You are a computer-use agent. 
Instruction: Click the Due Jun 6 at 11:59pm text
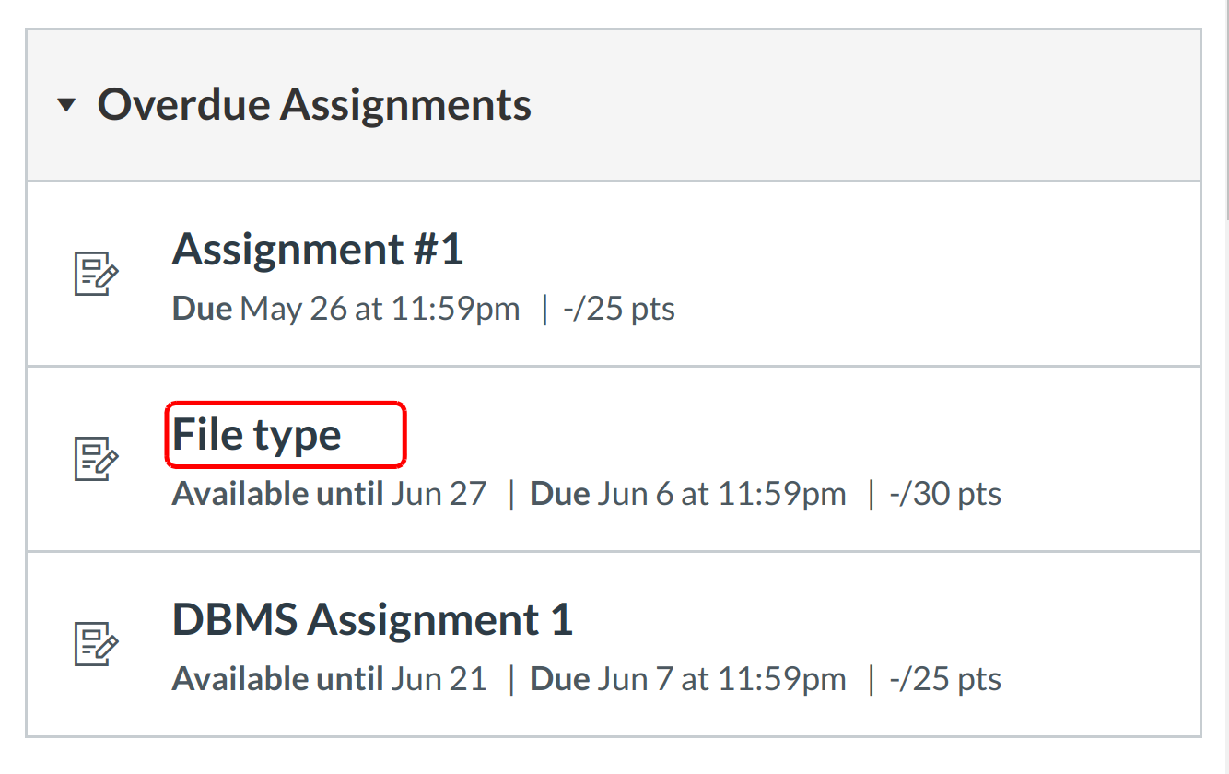[x=687, y=495]
